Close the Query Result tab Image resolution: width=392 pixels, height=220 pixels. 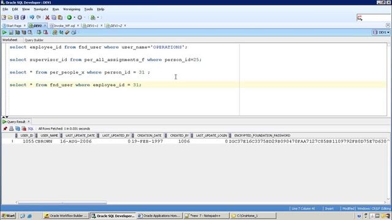click(29, 122)
